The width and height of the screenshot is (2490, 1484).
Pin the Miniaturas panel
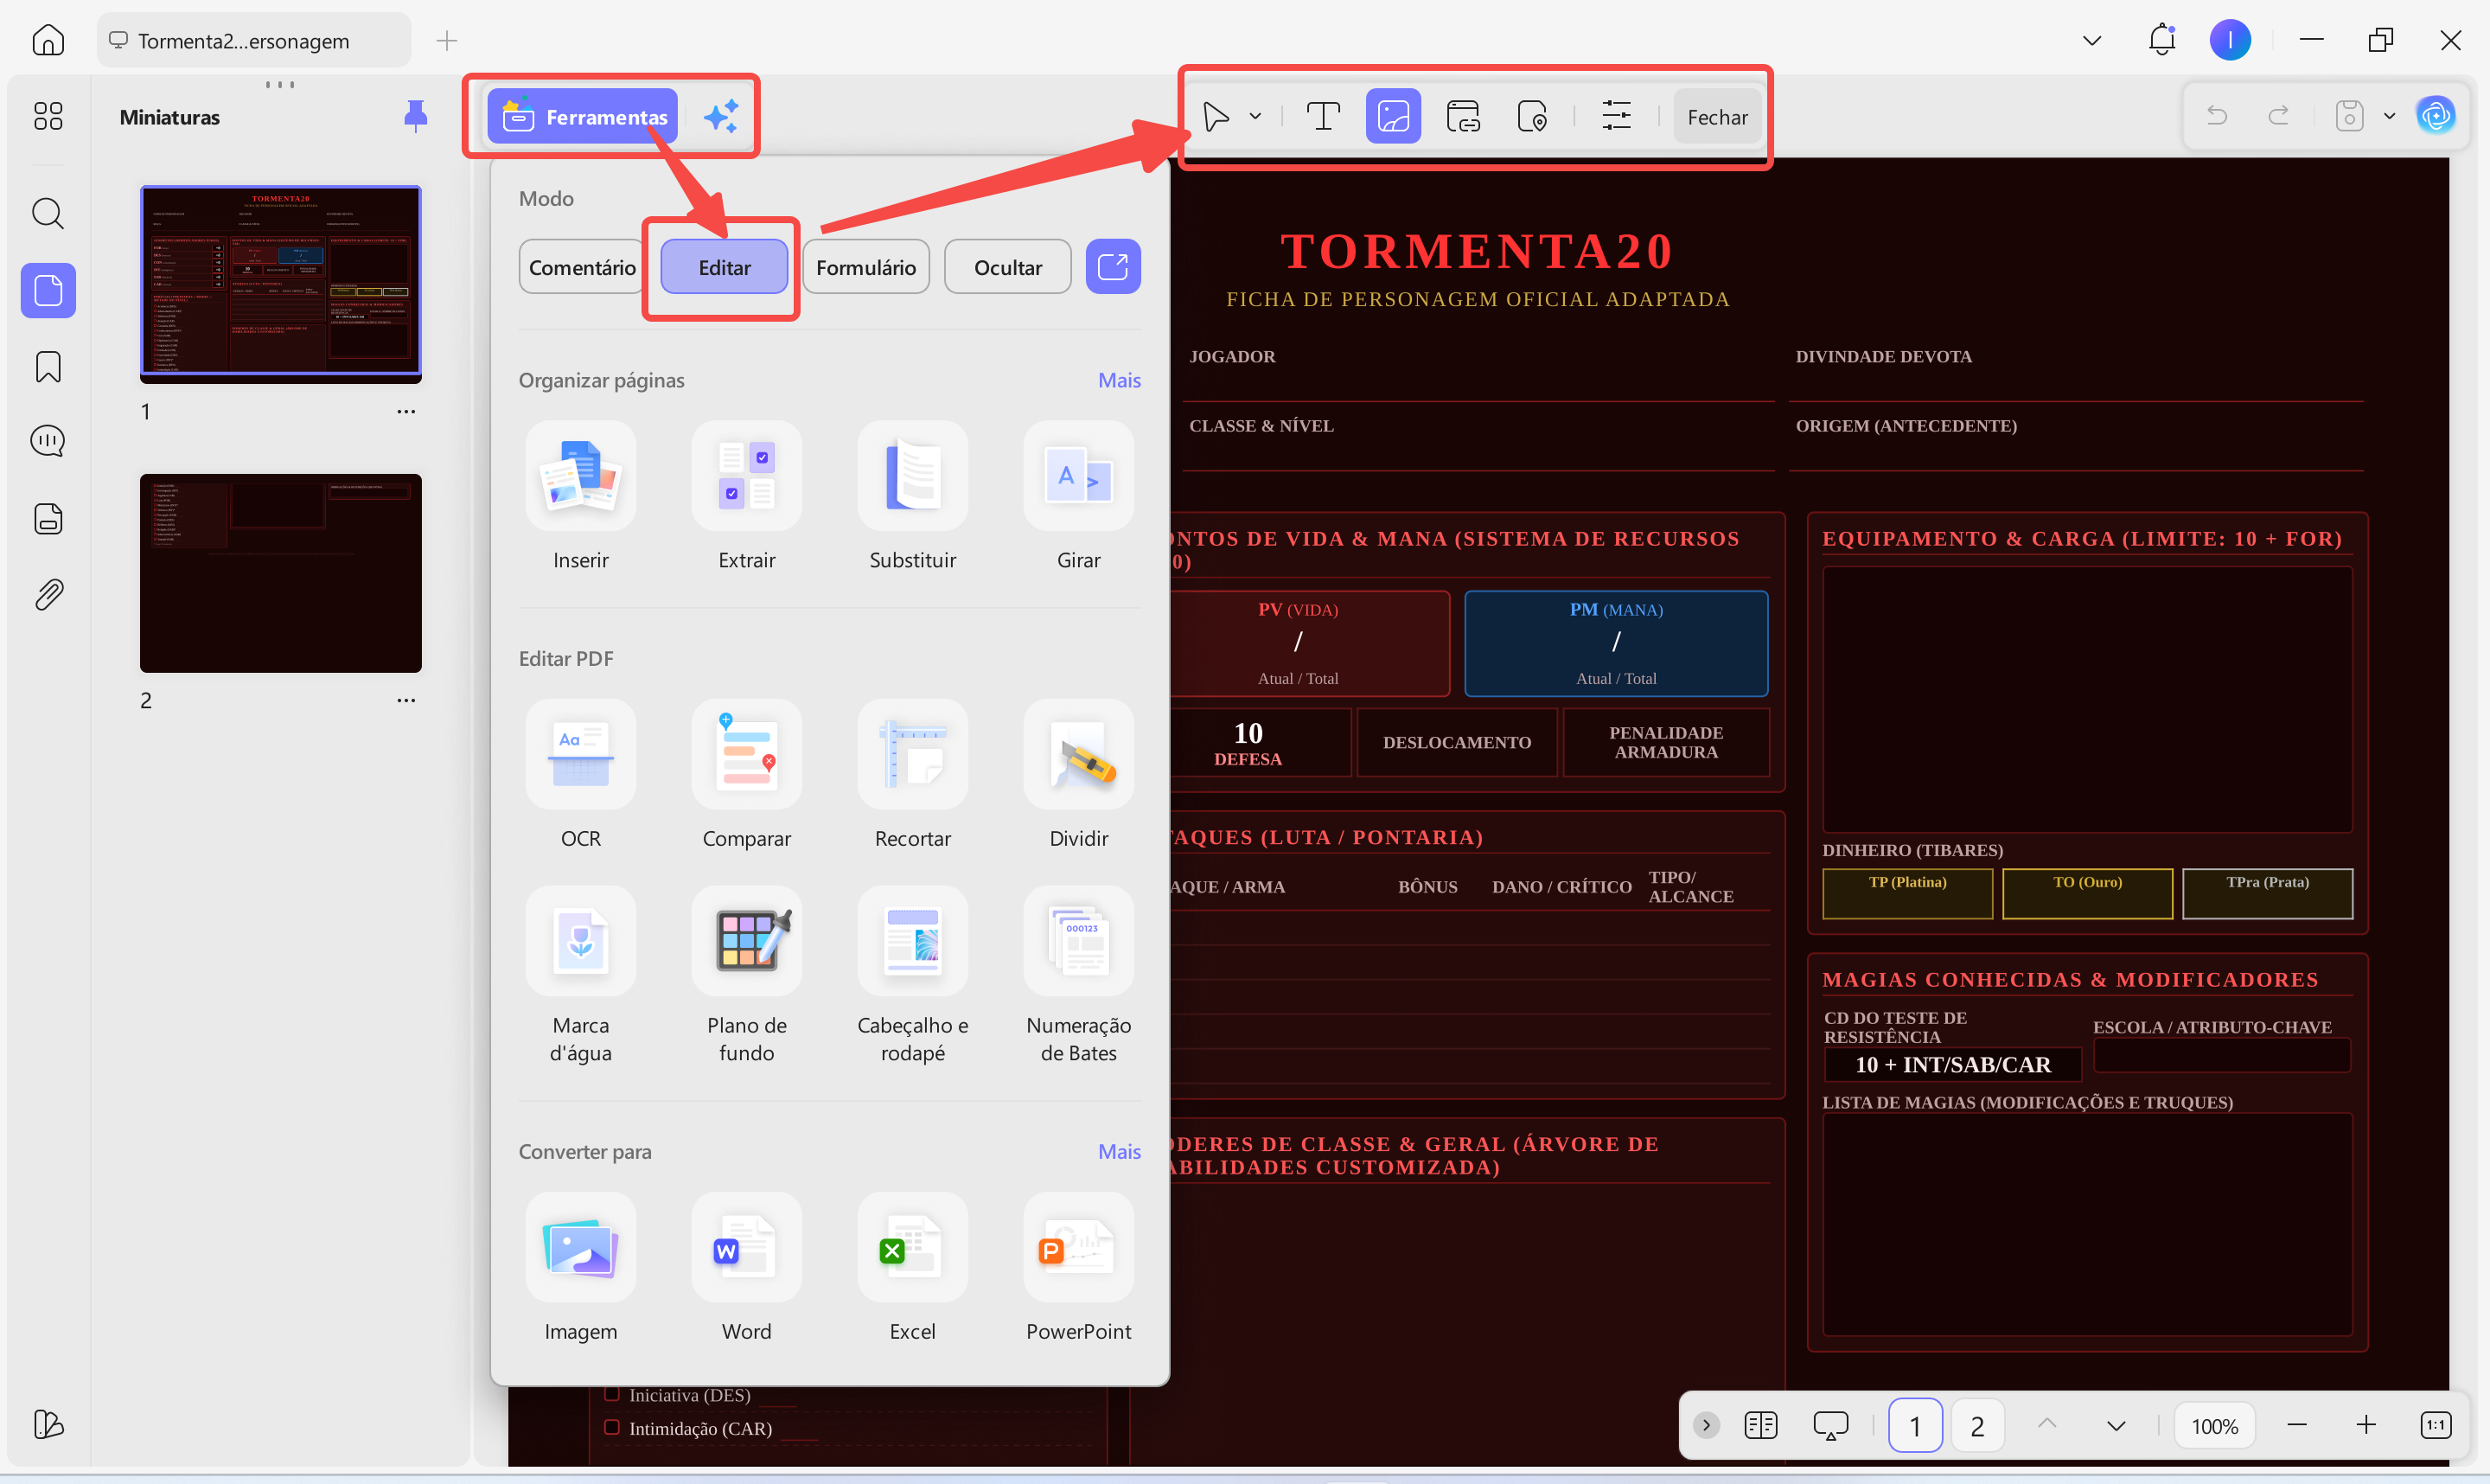(415, 117)
